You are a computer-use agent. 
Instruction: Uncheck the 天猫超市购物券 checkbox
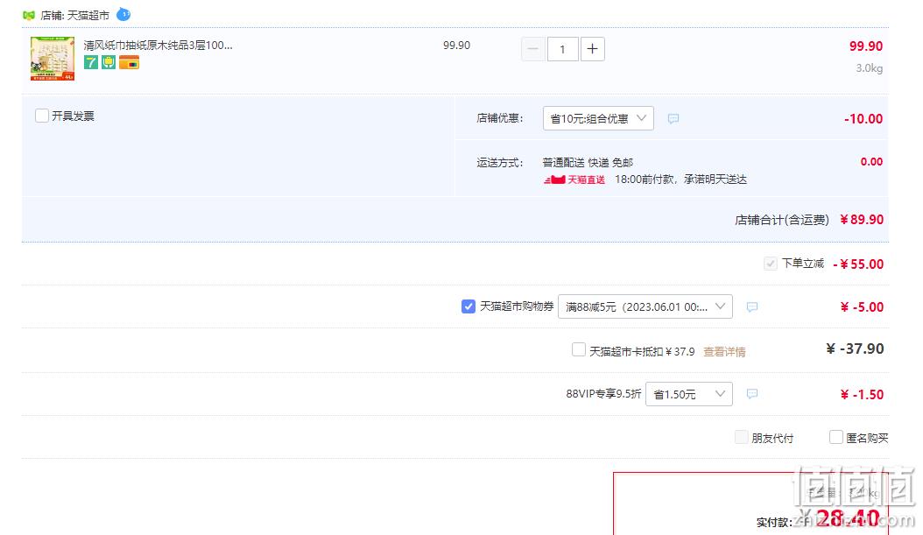(468, 306)
